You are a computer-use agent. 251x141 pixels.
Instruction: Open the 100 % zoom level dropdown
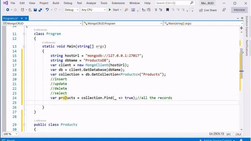pyautogui.click(x=10, y=134)
